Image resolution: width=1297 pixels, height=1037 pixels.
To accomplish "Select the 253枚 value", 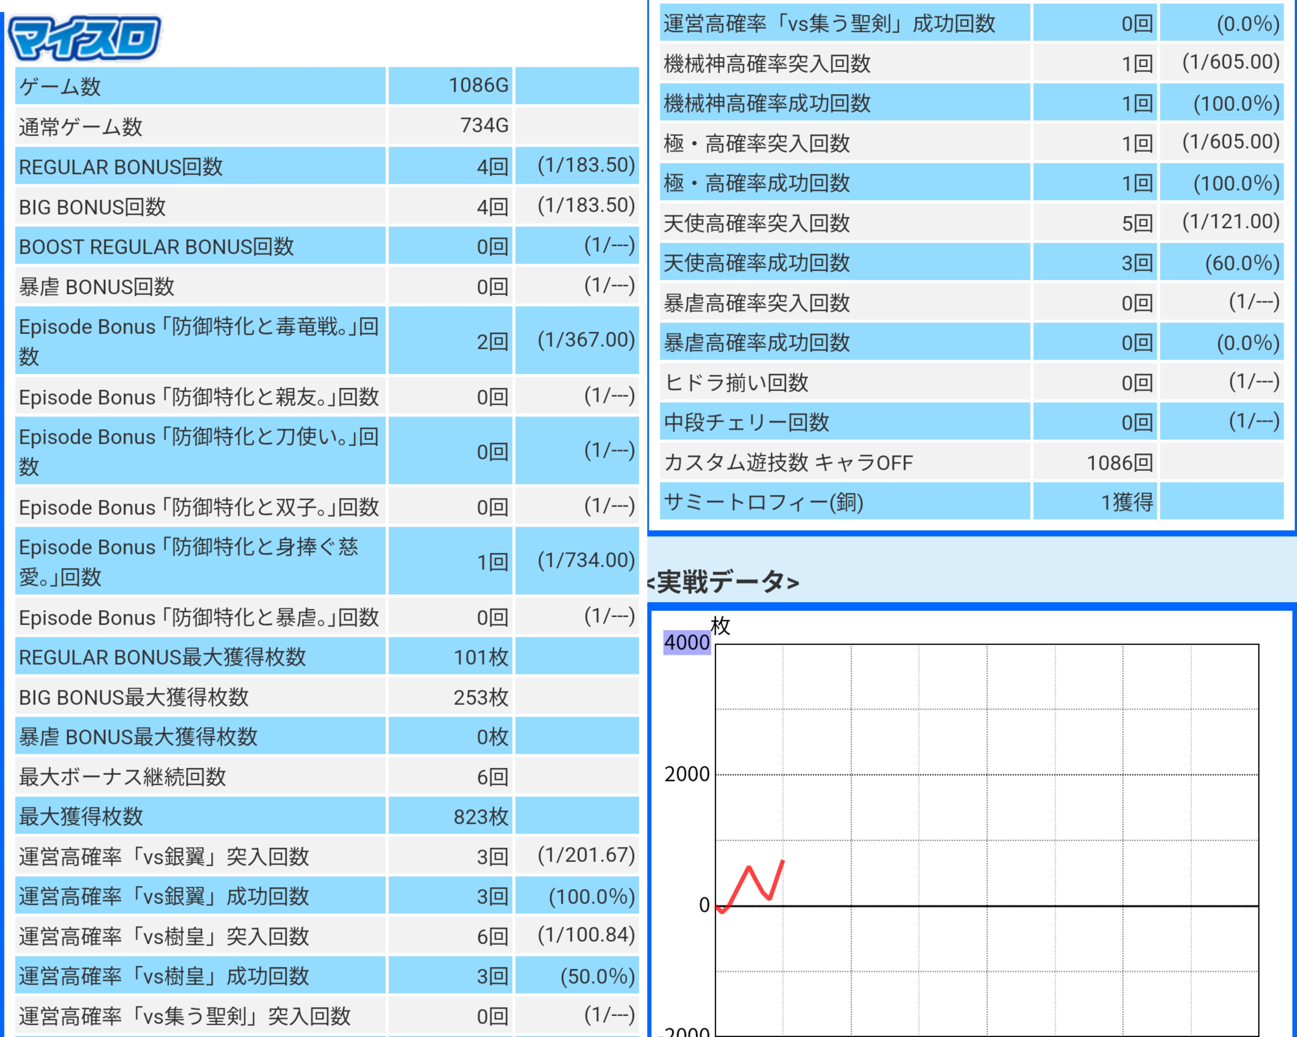I will tap(481, 697).
